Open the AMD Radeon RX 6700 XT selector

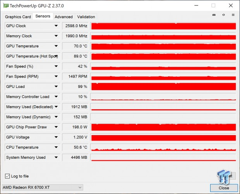click(x=43, y=187)
